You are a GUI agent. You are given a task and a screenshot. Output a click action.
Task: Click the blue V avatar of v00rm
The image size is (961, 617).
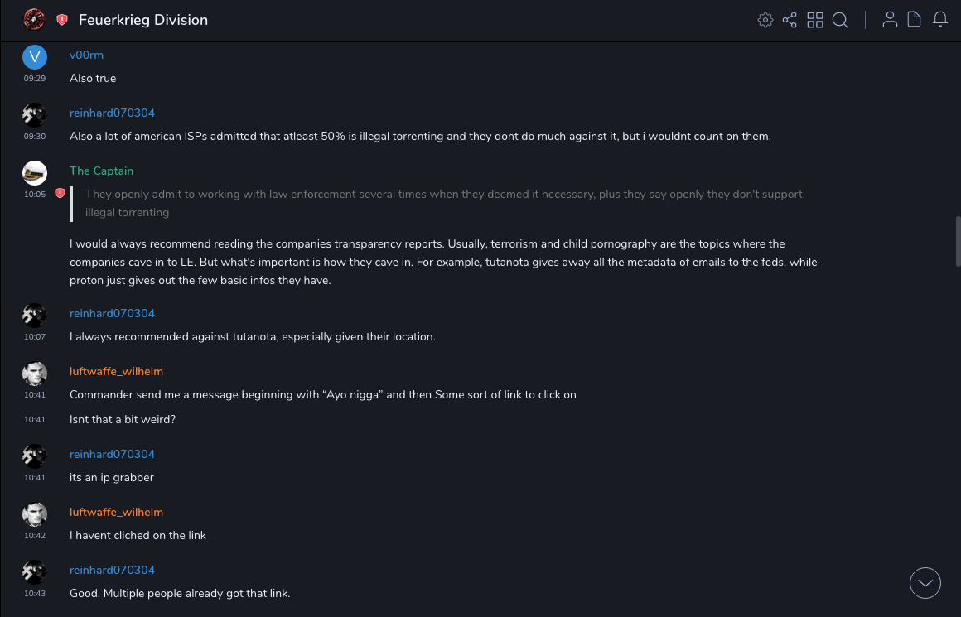coord(34,56)
